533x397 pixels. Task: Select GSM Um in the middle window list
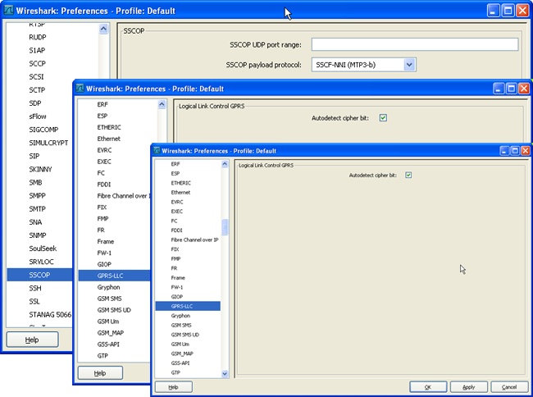coord(108,322)
